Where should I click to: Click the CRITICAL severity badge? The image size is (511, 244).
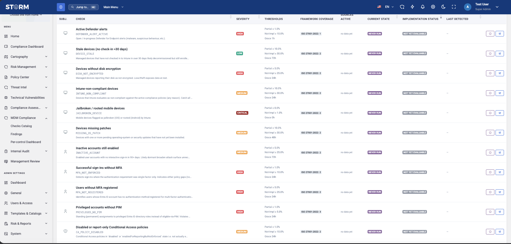[242, 113]
